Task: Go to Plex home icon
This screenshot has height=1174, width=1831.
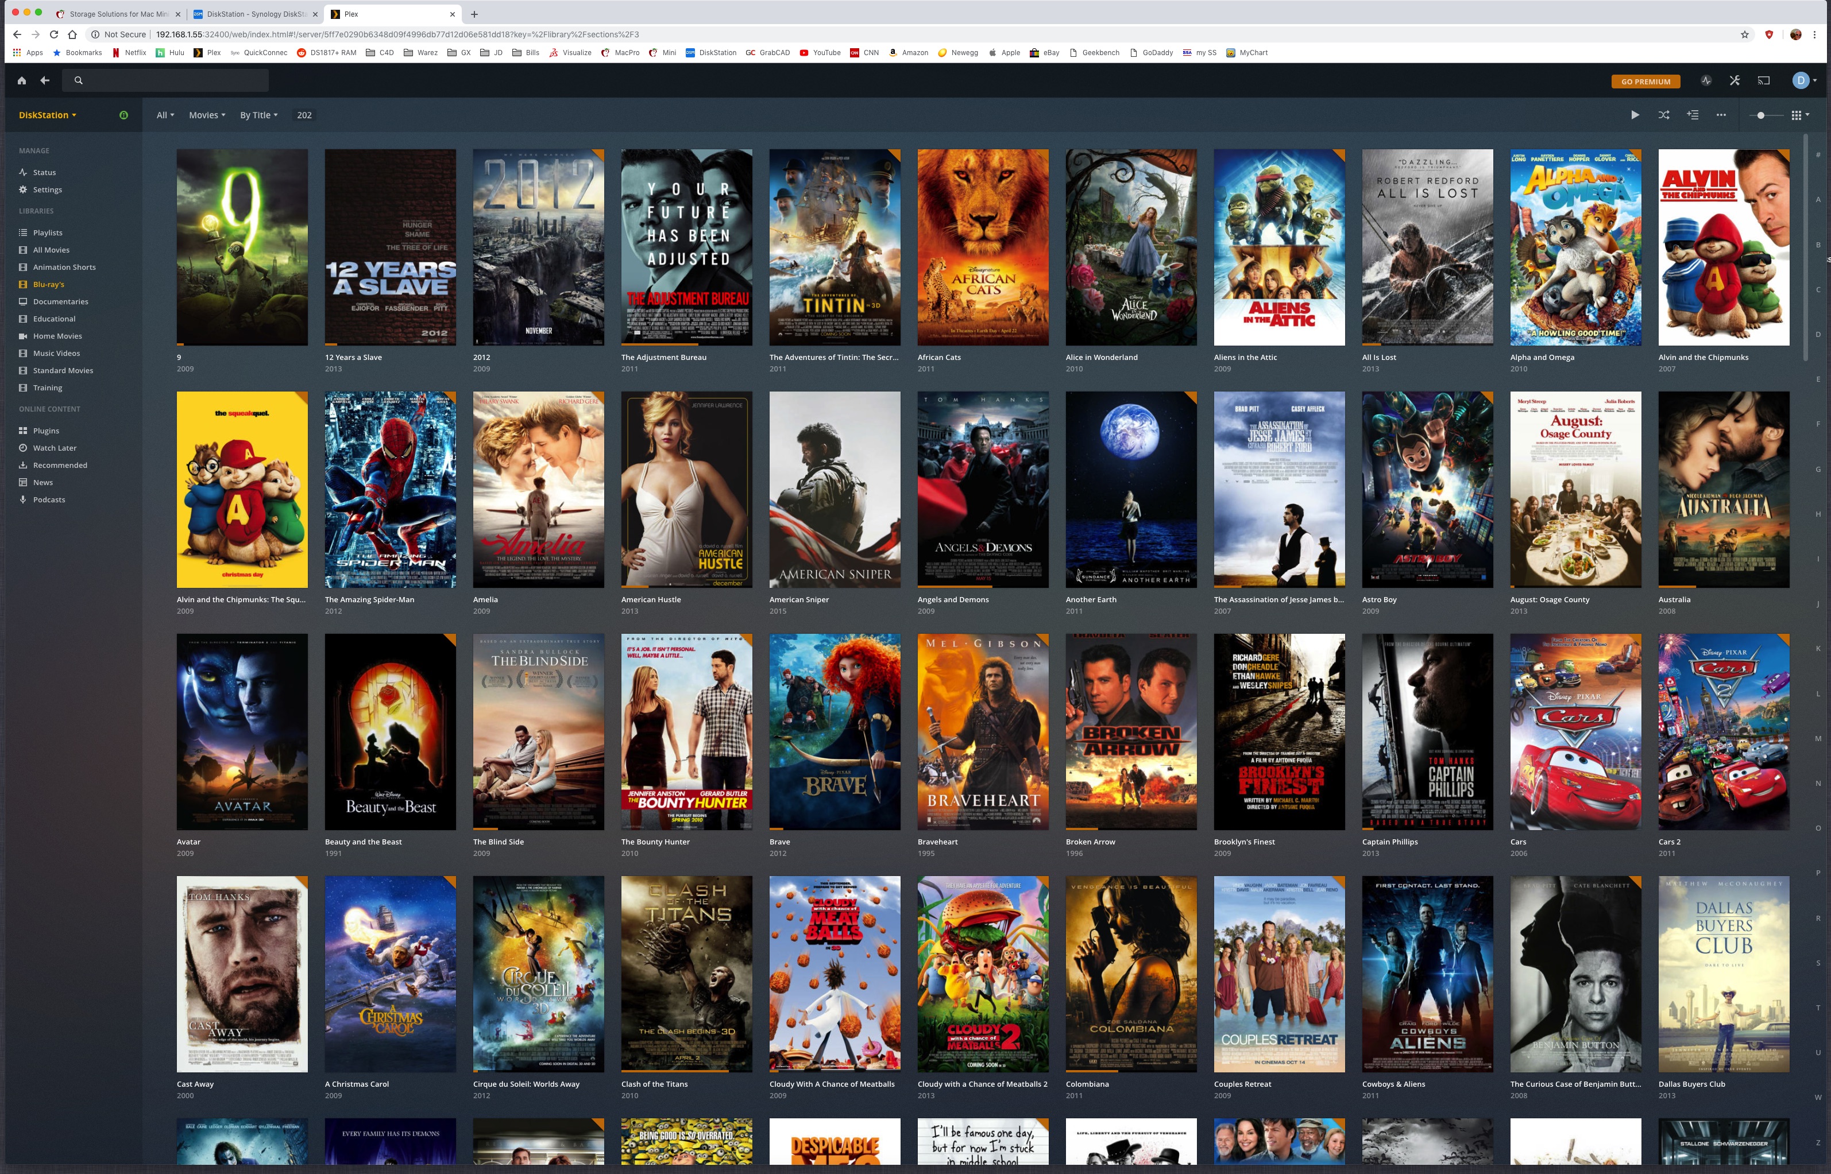Action: point(22,81)
